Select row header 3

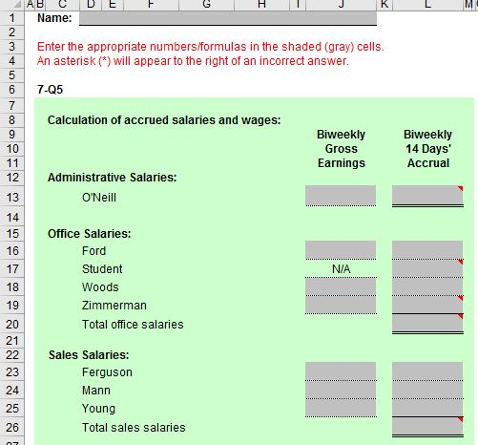[x=12, y=47]
